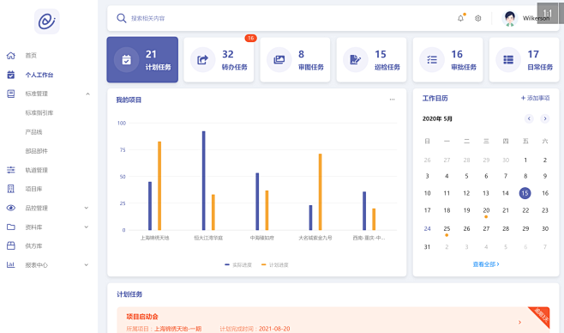Open notifications bell icon

click(461, 18)
